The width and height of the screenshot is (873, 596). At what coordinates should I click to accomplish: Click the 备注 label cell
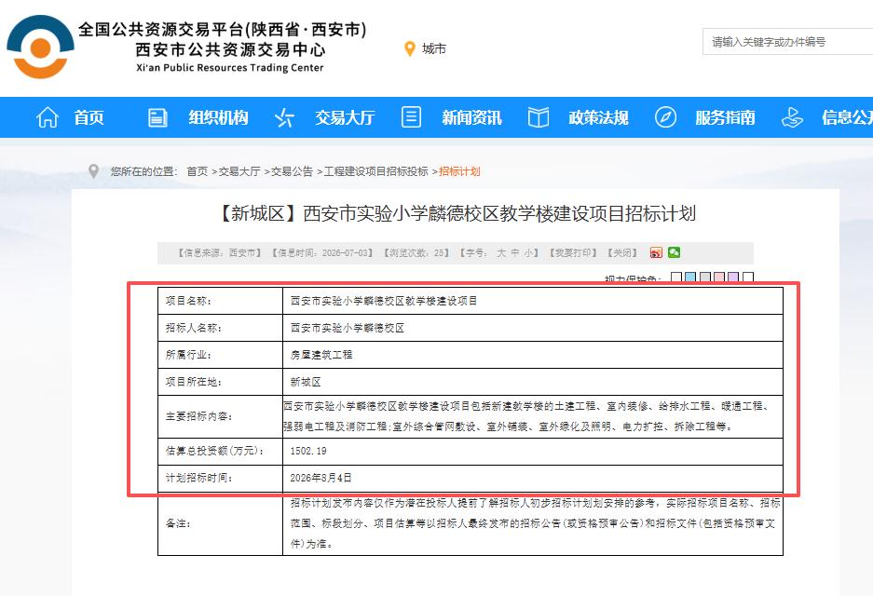click(221, 523)
